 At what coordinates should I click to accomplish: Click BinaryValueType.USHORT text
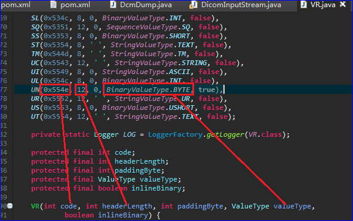(148, 108)
